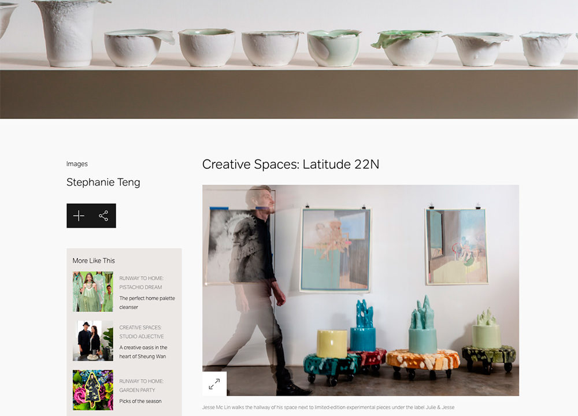Click the photo caption about Jesse Mc Lin

tap(328, 407)
